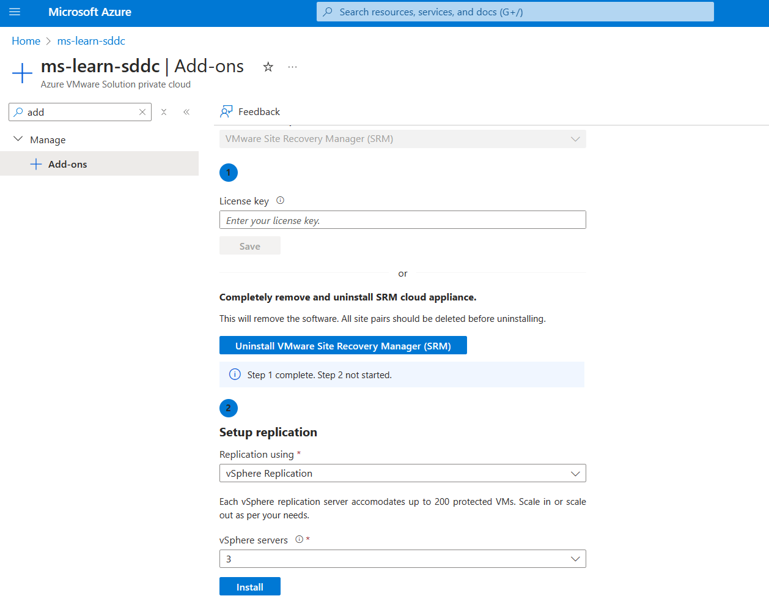This screenshot has width=769, height=604.
Task: Click the Microsoft Azure brand link
Action: point(90,12)
